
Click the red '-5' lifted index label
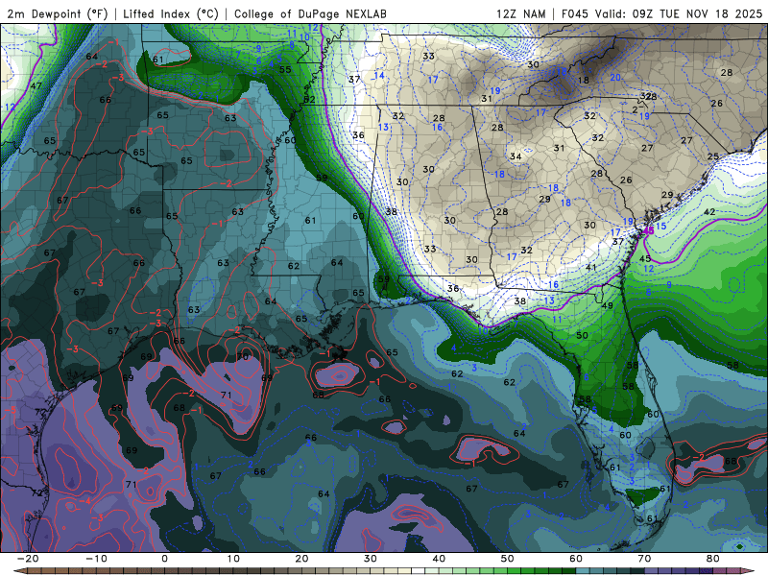[x=11, y=410]
